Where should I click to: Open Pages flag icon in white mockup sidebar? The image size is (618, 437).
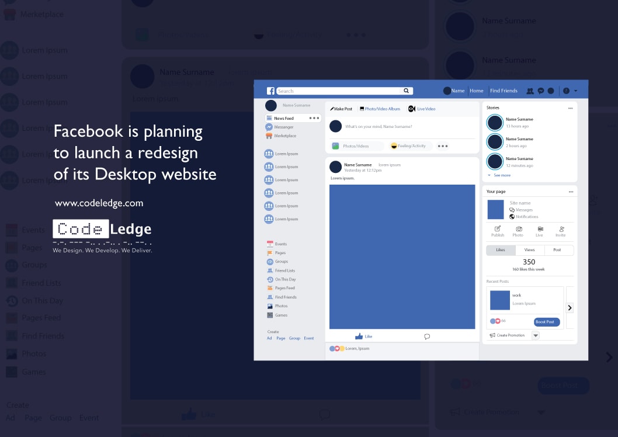pyautogui.click(x=270, y=252)
